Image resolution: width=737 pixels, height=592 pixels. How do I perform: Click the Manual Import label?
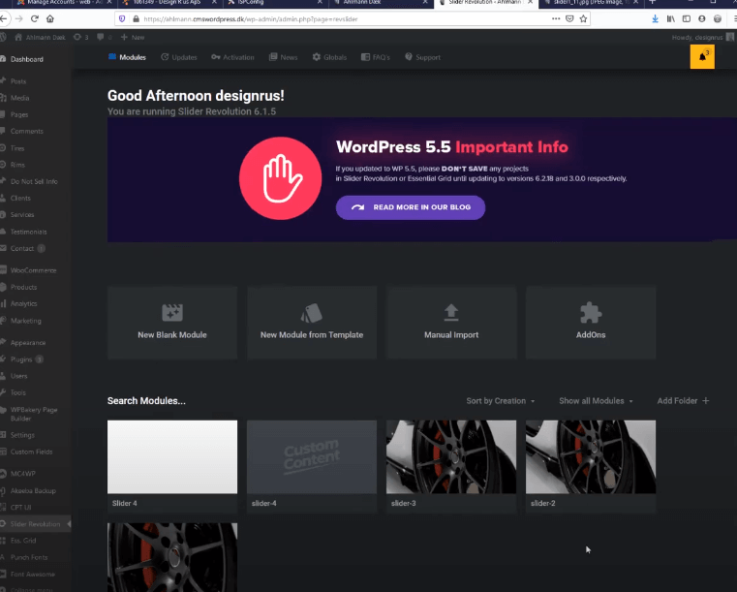coord(451,335)
